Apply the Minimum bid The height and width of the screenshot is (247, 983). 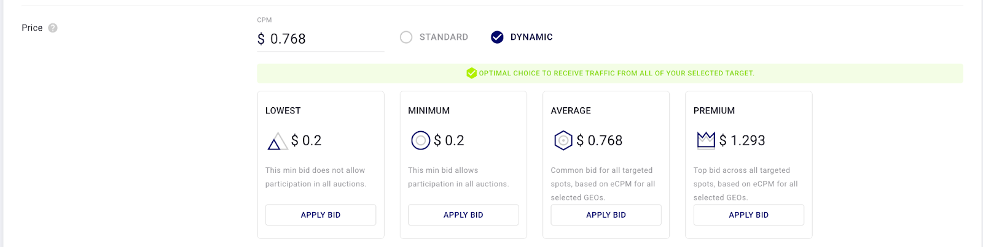click(463, 215)
